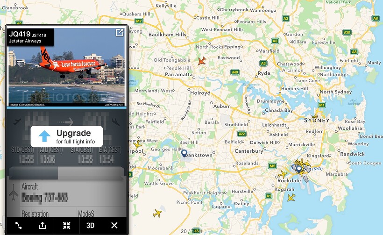Select the yellow plane near Liverpool

[x=137, y=145]
